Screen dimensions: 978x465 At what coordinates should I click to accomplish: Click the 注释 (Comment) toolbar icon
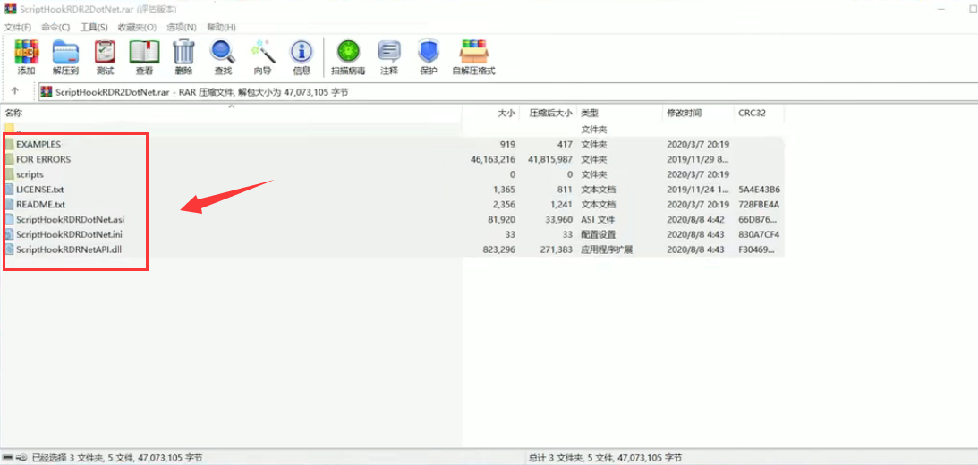tap(389, 52)
